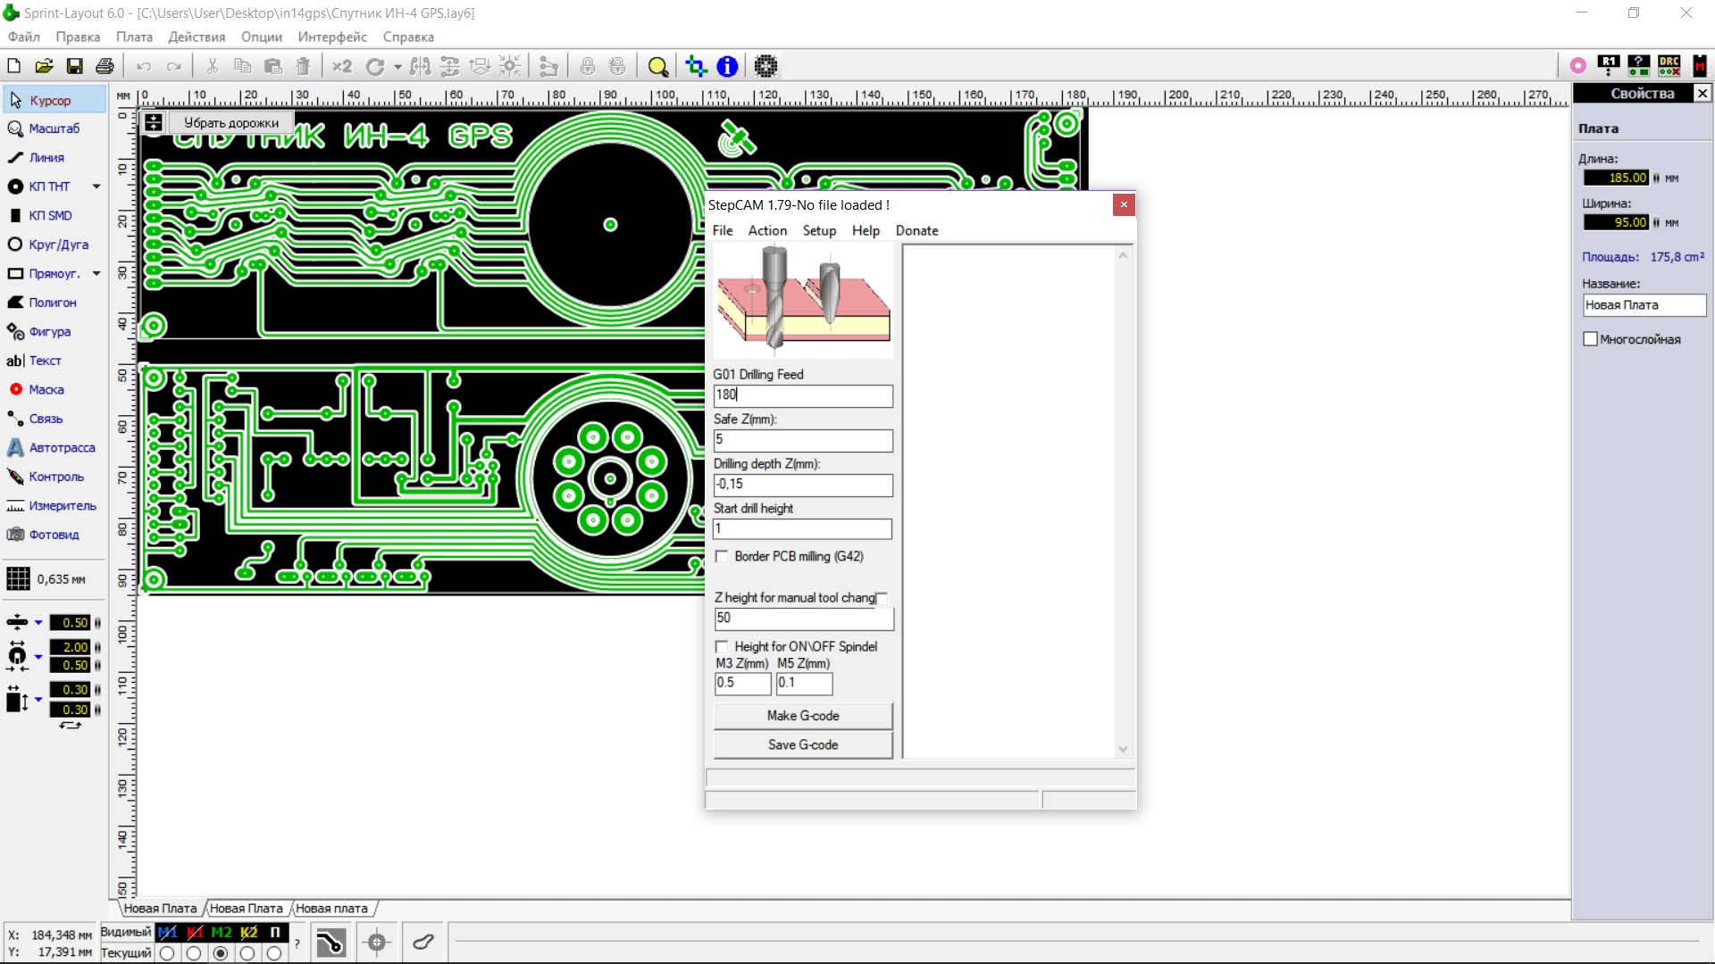Click the save file toolbar icon
The height and width of the screenshot is (964, 1715).
point(75,66)
